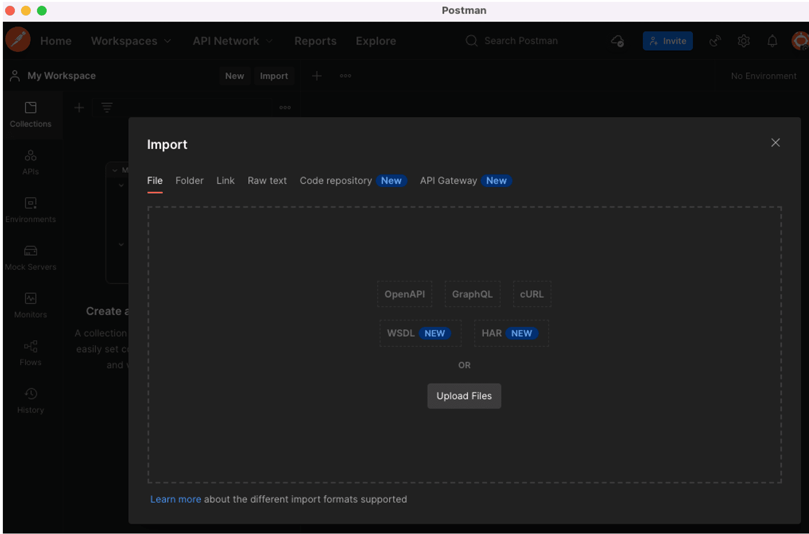Click the collections three-dots options icon
The height and width of the screenshot is (534, 809).
(285, 108)
